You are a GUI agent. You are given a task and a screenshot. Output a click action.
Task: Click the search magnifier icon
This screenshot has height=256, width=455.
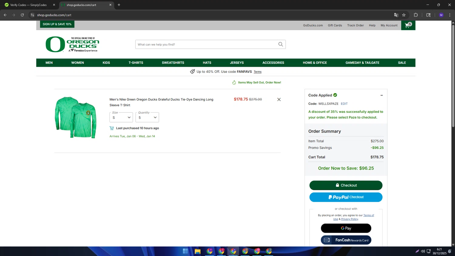(281, 44)
